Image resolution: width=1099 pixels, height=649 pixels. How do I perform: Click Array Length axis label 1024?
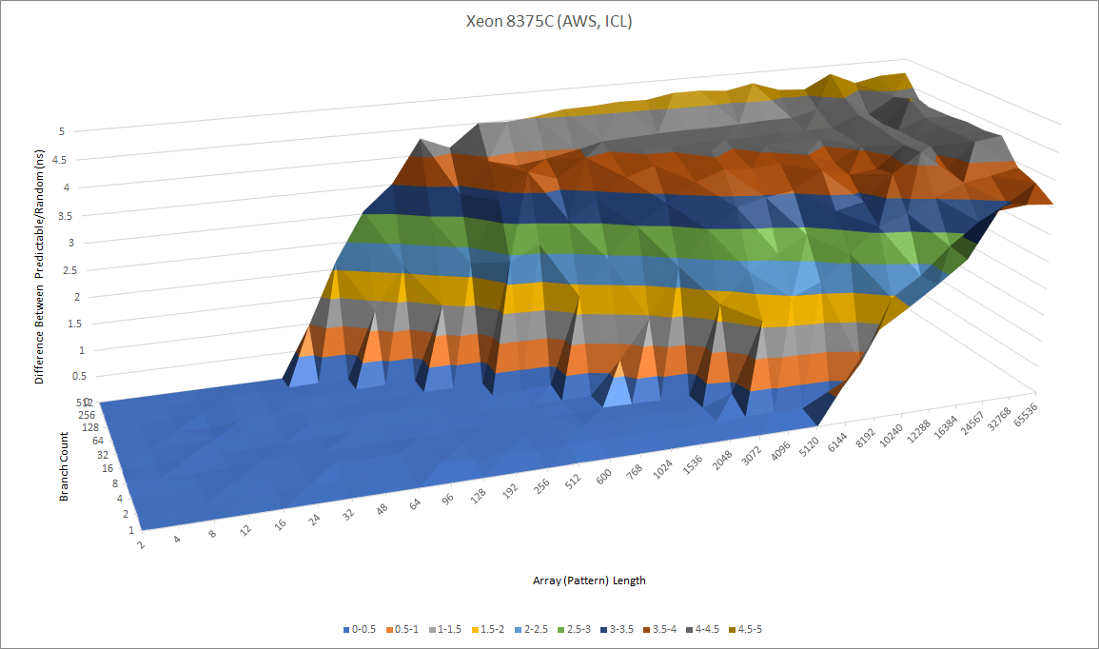point(662,468)
